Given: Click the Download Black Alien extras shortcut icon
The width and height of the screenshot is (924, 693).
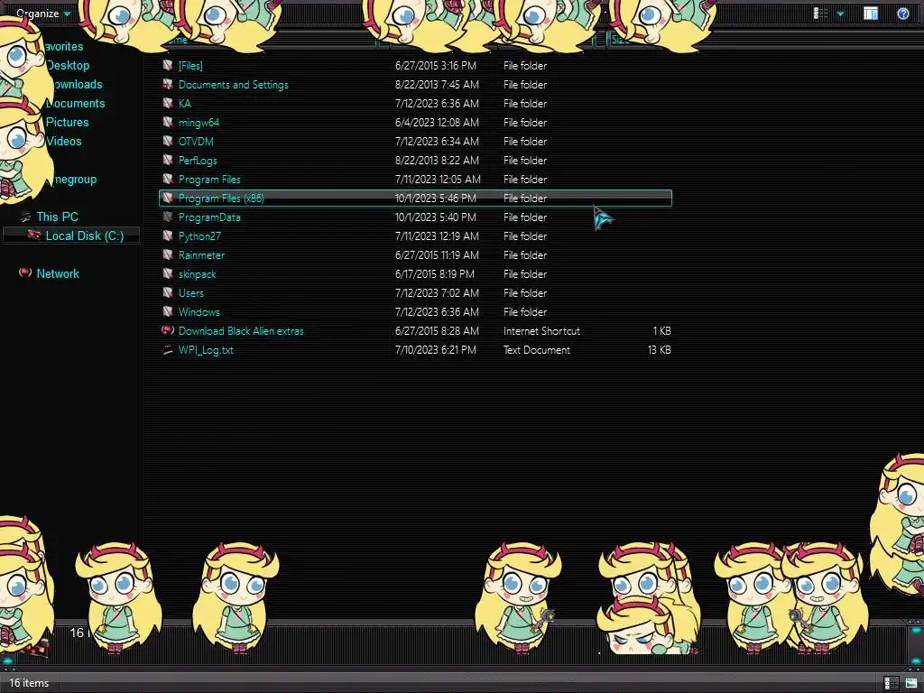Looking at the screenshot, I should [168, 330].
